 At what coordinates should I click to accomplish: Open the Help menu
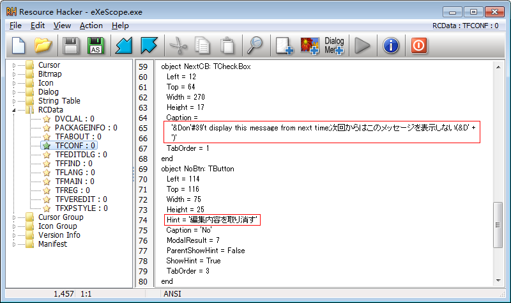point(120,26)
